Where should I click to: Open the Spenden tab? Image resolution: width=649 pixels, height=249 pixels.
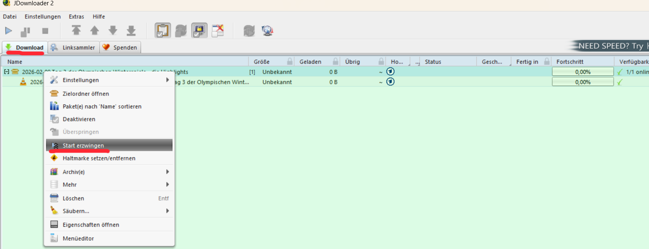tap(120, 48)
